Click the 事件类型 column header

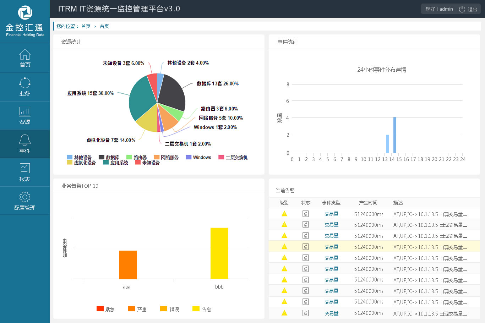tap(331, 203)
